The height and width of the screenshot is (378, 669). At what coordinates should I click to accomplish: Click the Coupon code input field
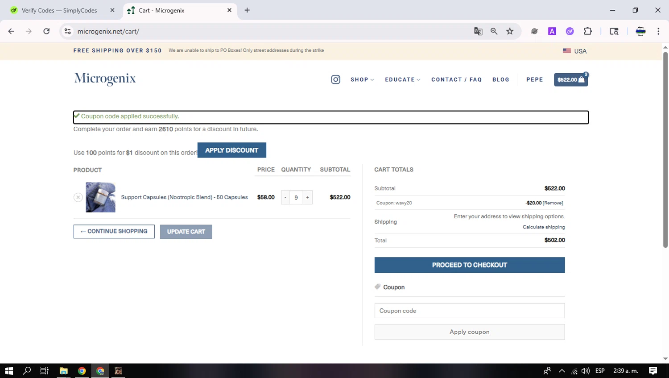pos(470,311)
